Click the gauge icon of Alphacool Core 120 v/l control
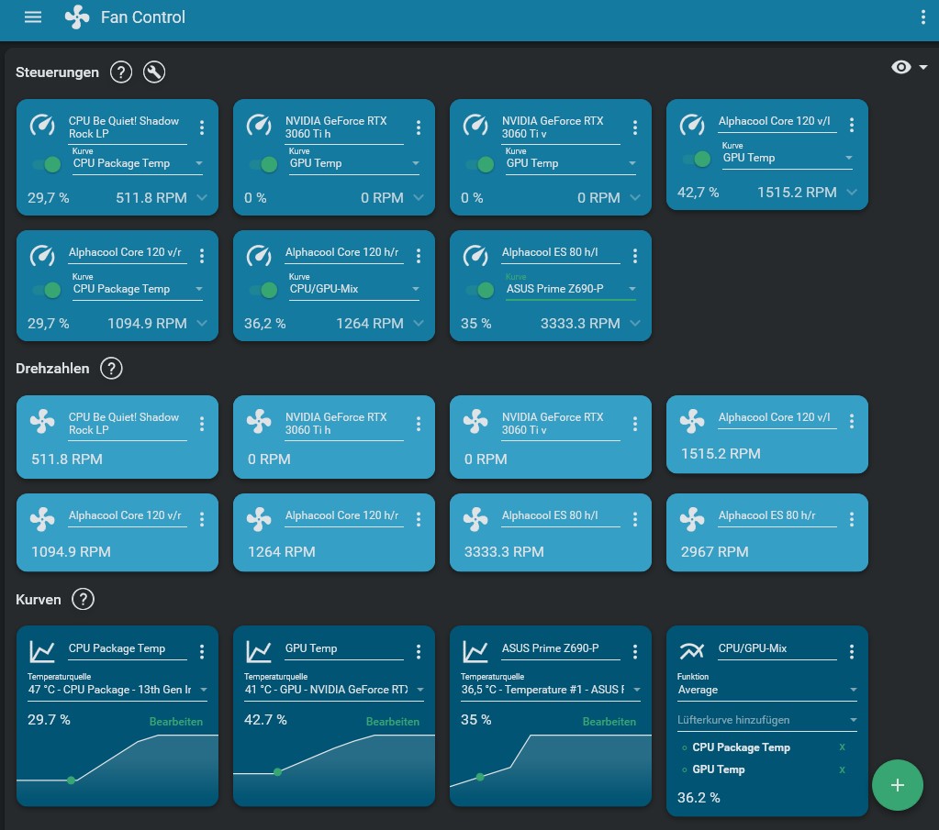Screen dimensions: 939x830 pyautogui.click(x=692, y=125)
